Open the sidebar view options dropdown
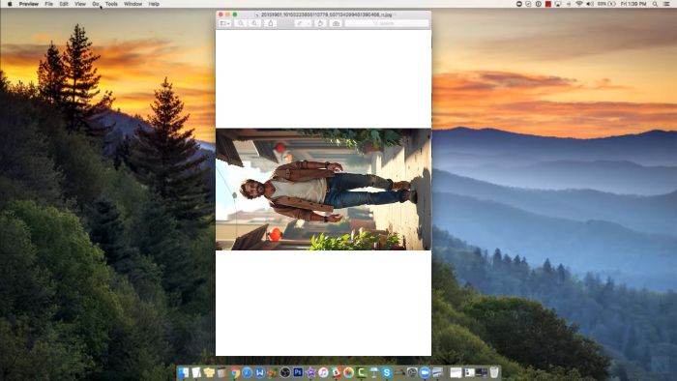This screenshot has height=381, width=677. [x=224, y=23]
